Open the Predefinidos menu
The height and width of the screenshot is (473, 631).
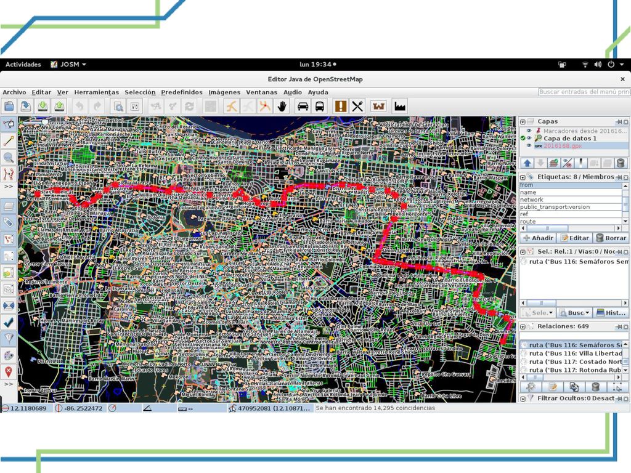point(182,92)
